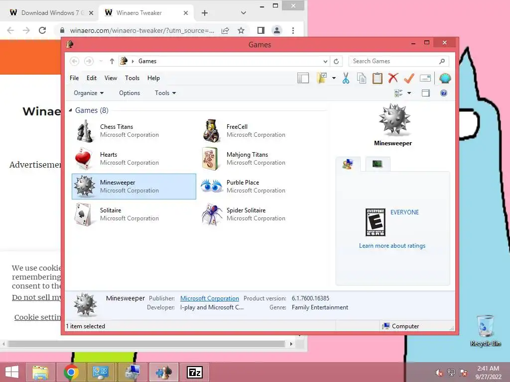Click Do not sell link on webpage
The height and width of the screenshot is (382, 510).
tap(36, 297)
